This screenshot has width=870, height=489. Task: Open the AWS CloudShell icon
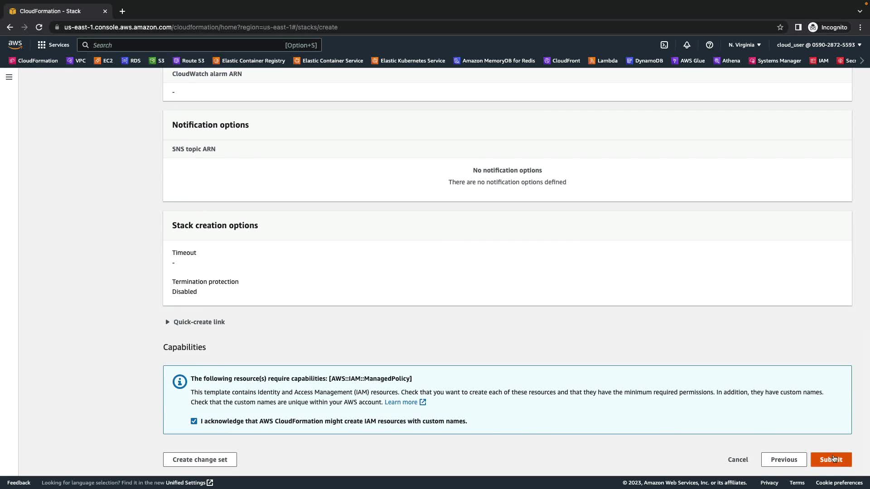[664, 45]
